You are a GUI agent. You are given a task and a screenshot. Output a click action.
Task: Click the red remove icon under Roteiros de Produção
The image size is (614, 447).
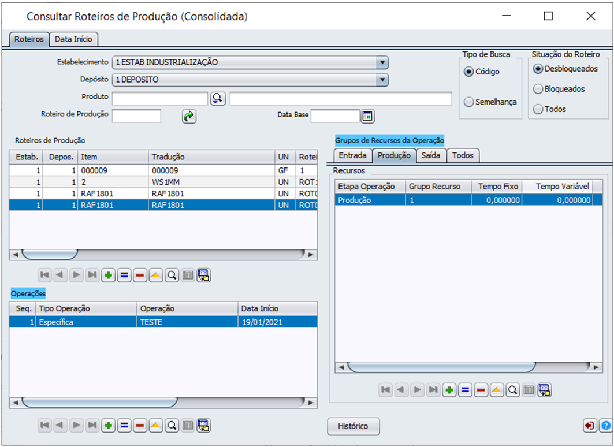point(140,275)
